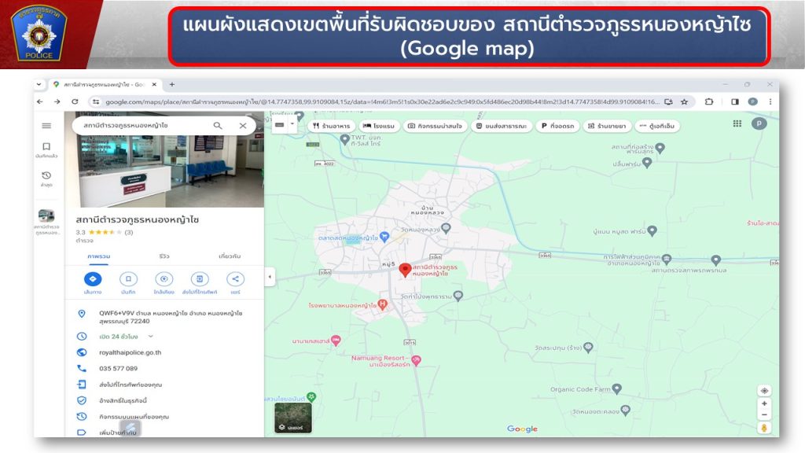Viewport: 805px width, 453px height.
Task: Open the Google apps grid
Action: tap(737, 123)
